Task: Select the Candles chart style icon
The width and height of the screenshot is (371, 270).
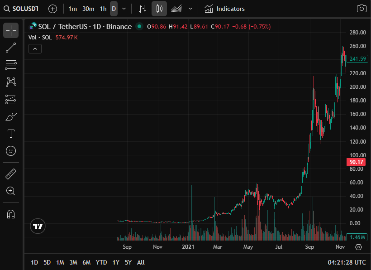Action: point(159,9)
